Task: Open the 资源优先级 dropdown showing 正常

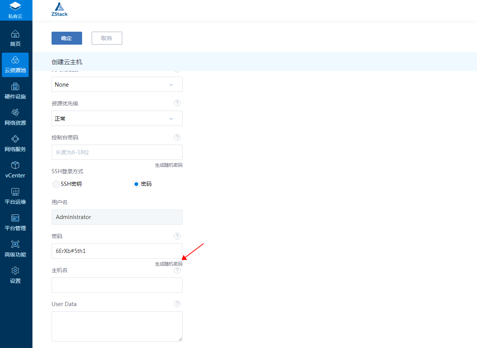Action: 116,118
